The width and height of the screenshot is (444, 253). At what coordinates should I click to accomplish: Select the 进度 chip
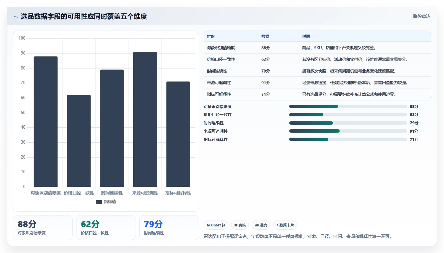261,225
